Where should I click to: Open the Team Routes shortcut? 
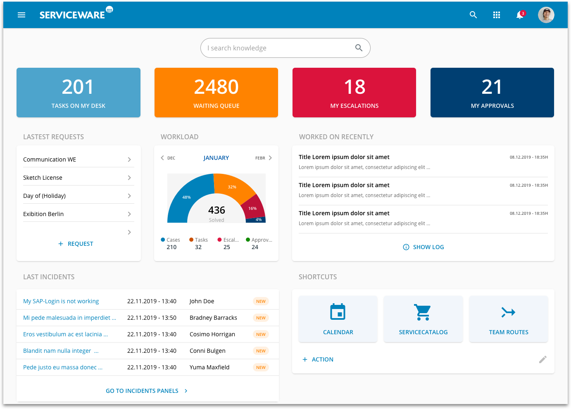pyautogui.click(x=508, y=312)
